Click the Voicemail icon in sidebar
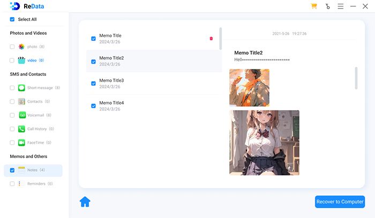This screenshot has height=218, width=375. (x=22, y=115)
